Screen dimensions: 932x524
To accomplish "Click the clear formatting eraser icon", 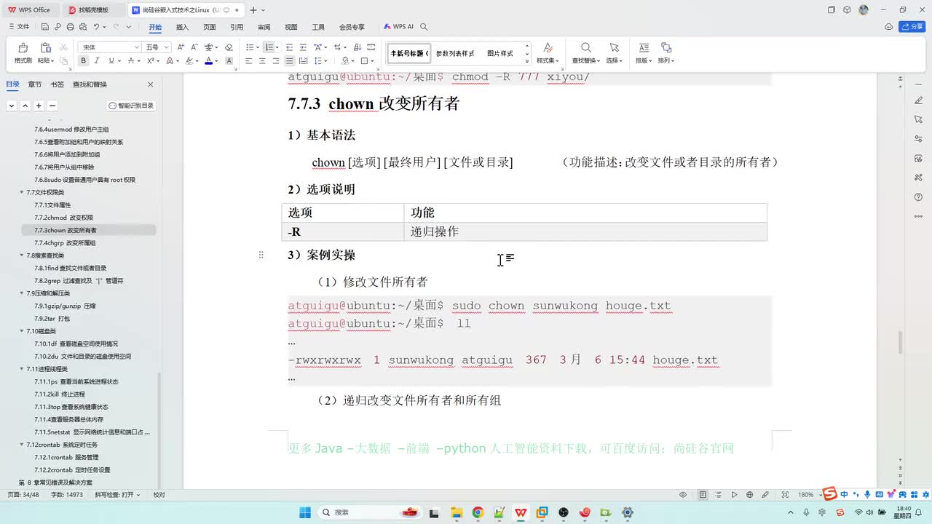I will coord(229,47).
